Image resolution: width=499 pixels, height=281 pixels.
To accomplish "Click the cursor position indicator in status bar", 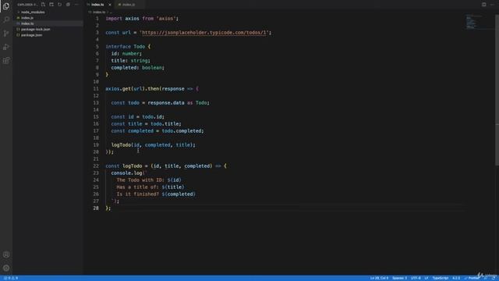I will pyautogui.click(x=379, y=278).
